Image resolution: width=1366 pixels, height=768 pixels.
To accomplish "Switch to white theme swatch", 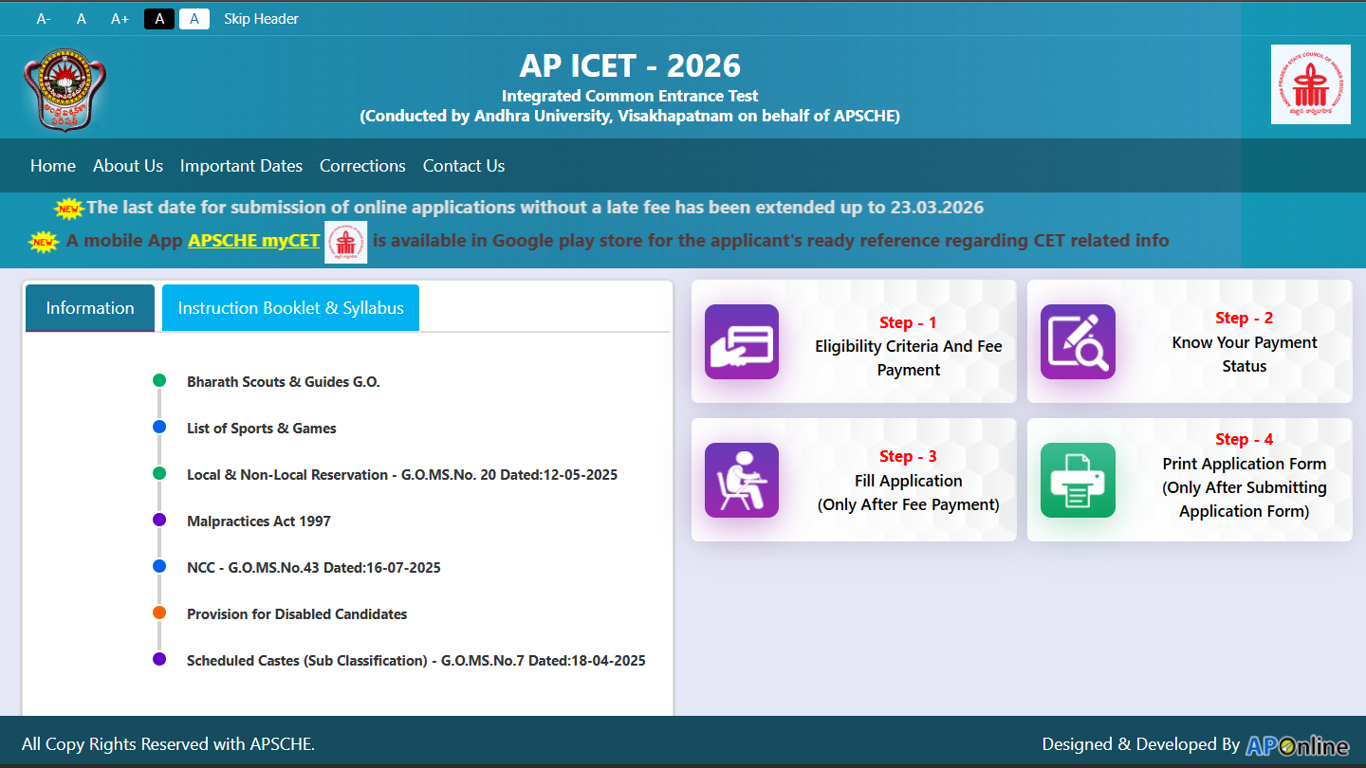I will click(x=194, y=19).
